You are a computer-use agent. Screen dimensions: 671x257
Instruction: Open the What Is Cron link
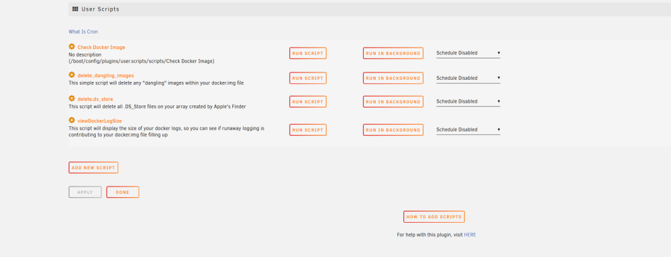(x=83, y=32)
